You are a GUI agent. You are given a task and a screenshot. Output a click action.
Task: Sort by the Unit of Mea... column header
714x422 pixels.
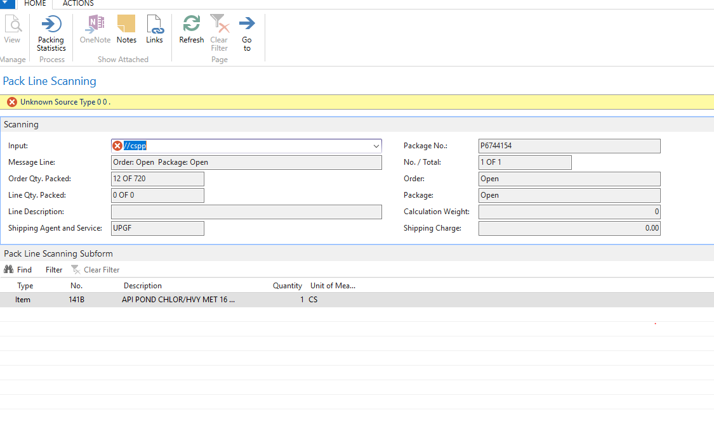click(333, 286)
